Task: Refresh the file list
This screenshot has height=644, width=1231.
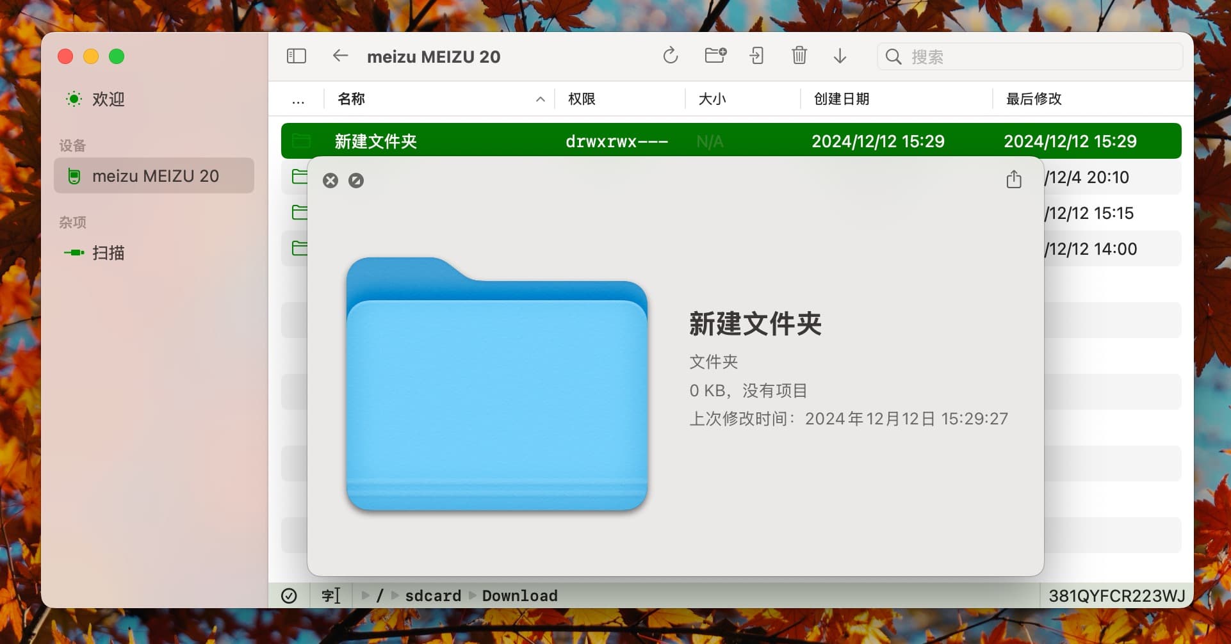Action: (x=670, y=56)
